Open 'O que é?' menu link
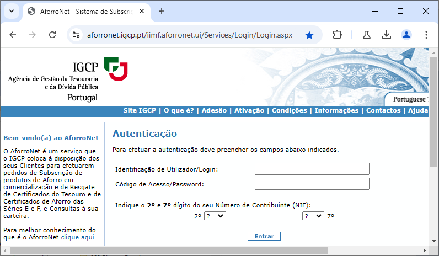Screen dimensions: 439x256 179,110
